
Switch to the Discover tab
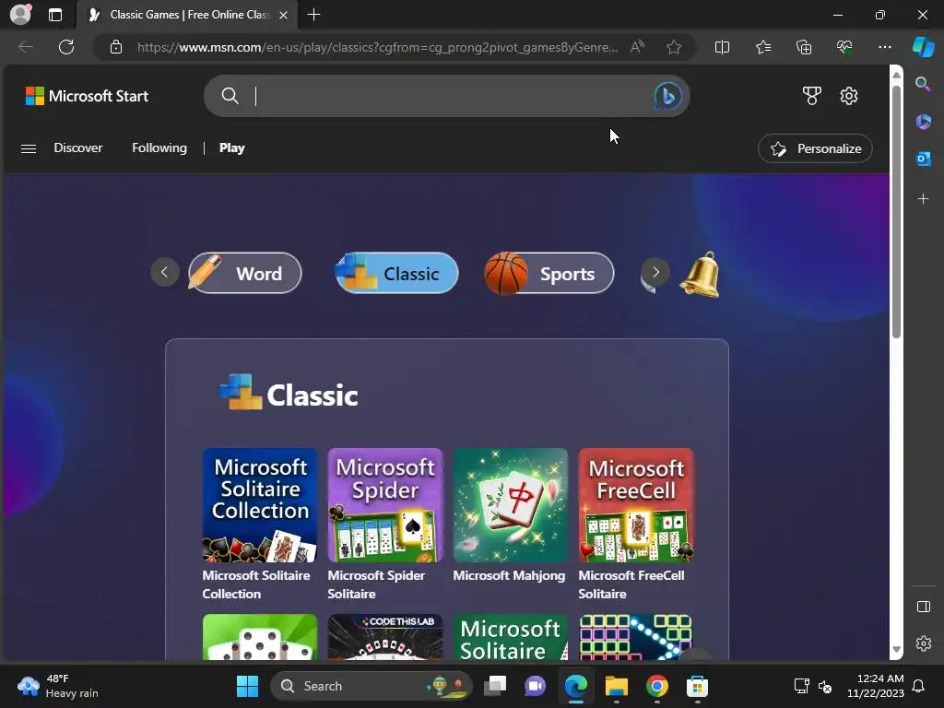pyautogui.click(x=78, y=148)
